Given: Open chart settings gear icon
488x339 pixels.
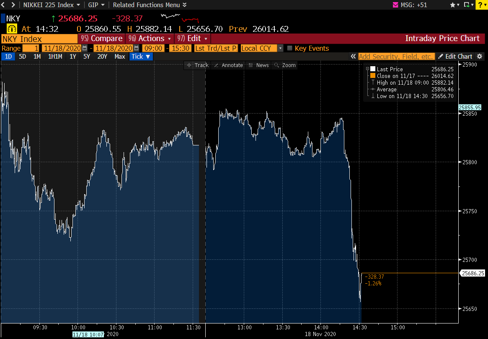Looking at the screenshot, I should point(480,56).
